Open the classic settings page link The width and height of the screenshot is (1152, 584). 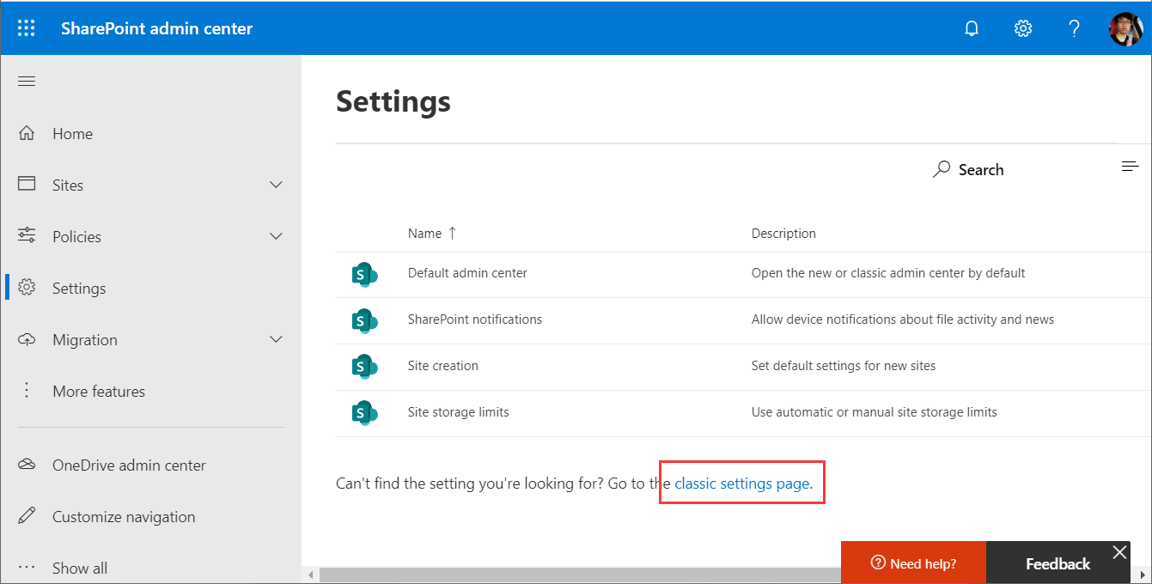click(741, 484)
